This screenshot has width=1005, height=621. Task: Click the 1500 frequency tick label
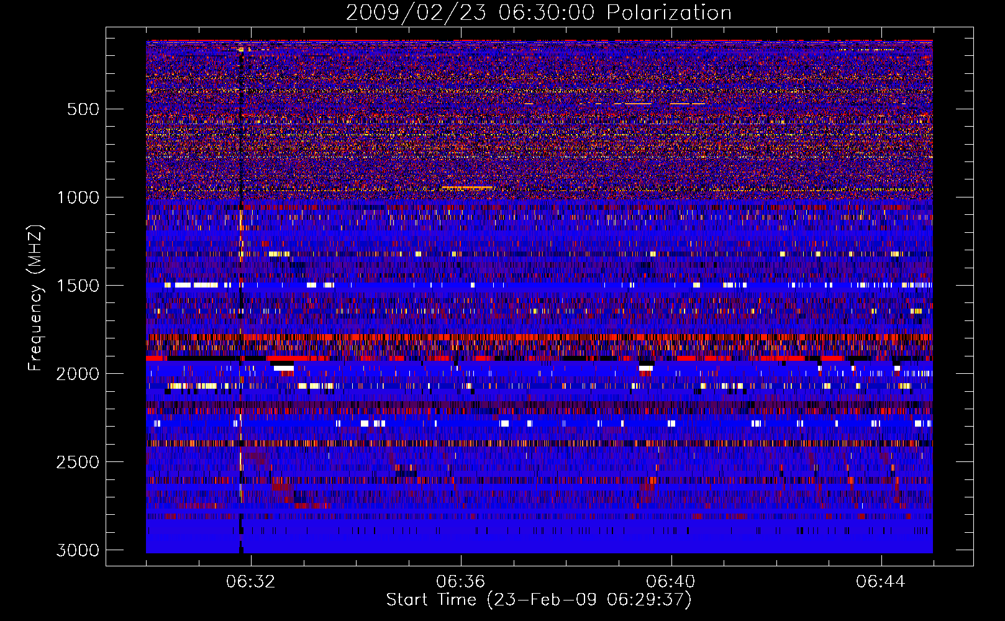pyautogui.click(x=78, y=286)
